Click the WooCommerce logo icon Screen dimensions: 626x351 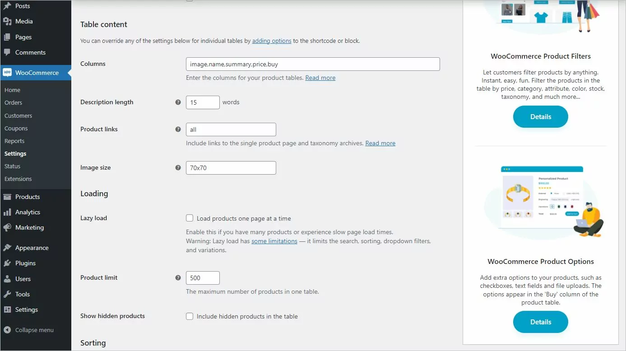[x=7, y=73]
